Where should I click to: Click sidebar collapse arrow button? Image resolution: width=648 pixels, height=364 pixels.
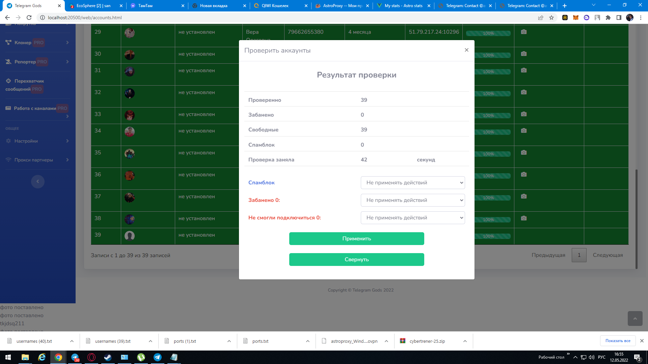click(38, 182)
